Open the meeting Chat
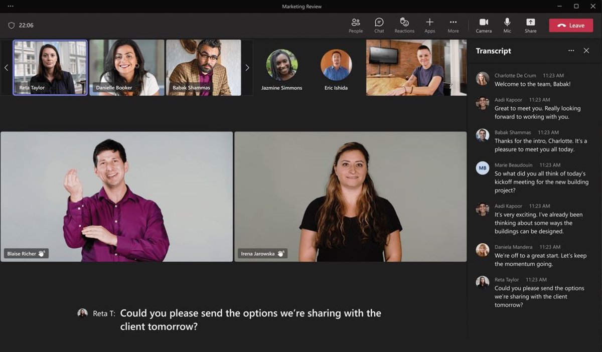The height and width of the screenshot is (352, 602). click(x=379, y=25)
